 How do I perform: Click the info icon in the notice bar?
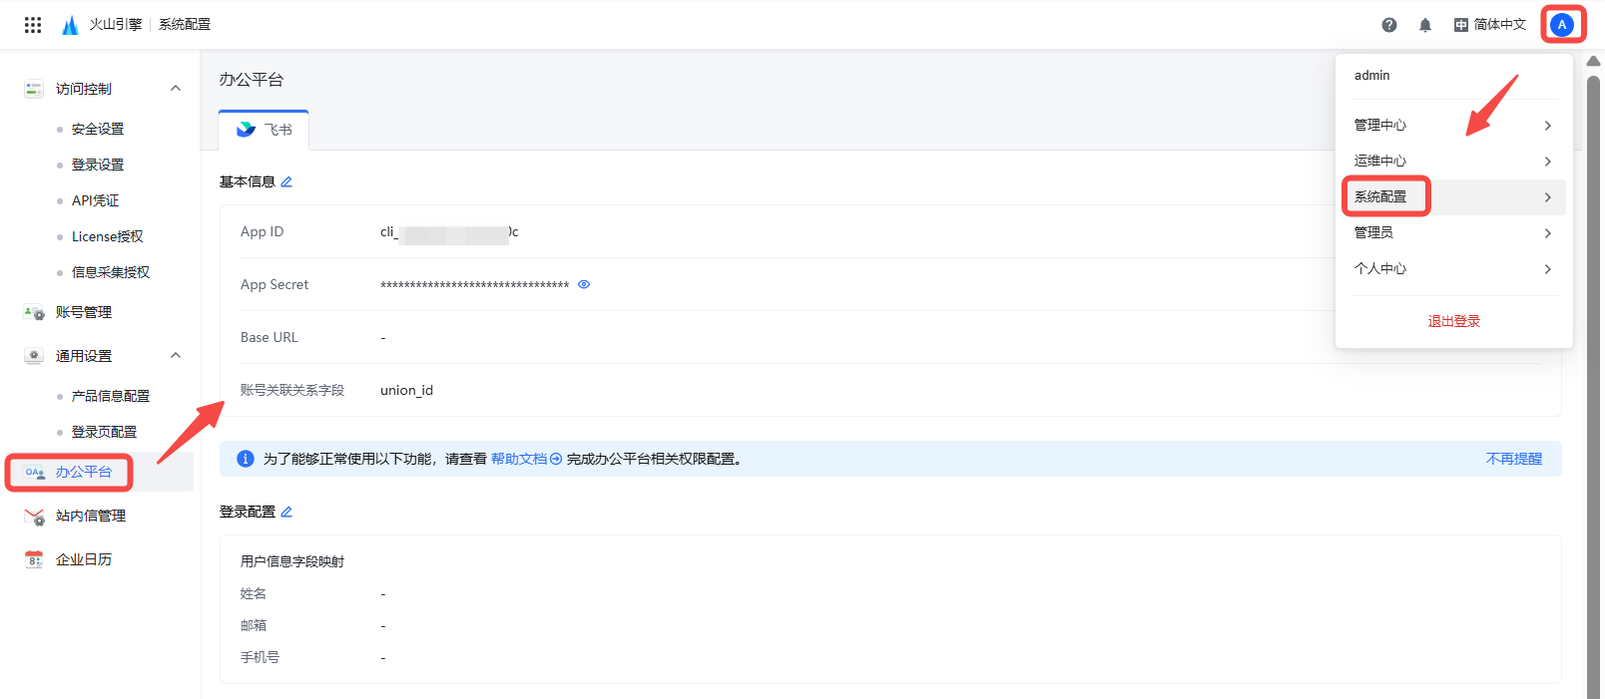point(245,459)
